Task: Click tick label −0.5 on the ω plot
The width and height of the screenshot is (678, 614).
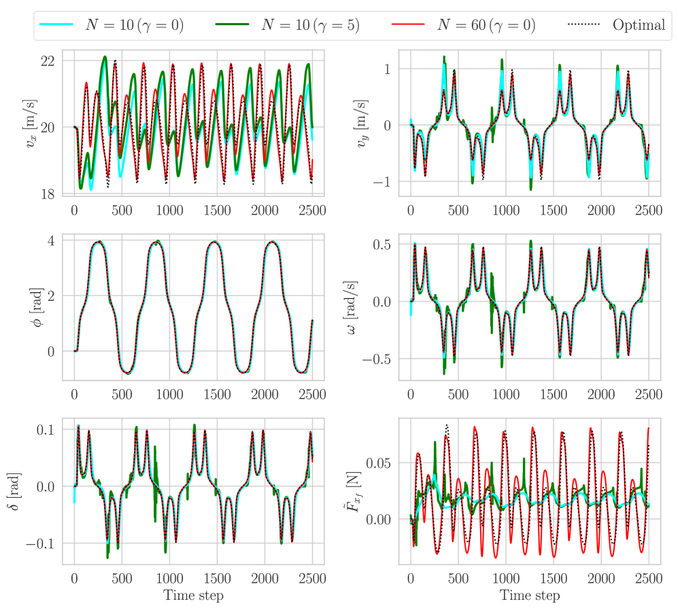Action: pos(376,359)
